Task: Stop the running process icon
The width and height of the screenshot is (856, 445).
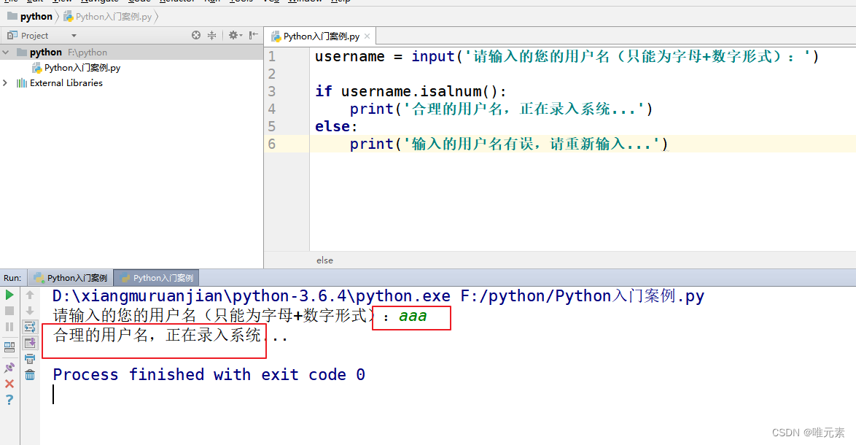Action: [x=9, y=311]
